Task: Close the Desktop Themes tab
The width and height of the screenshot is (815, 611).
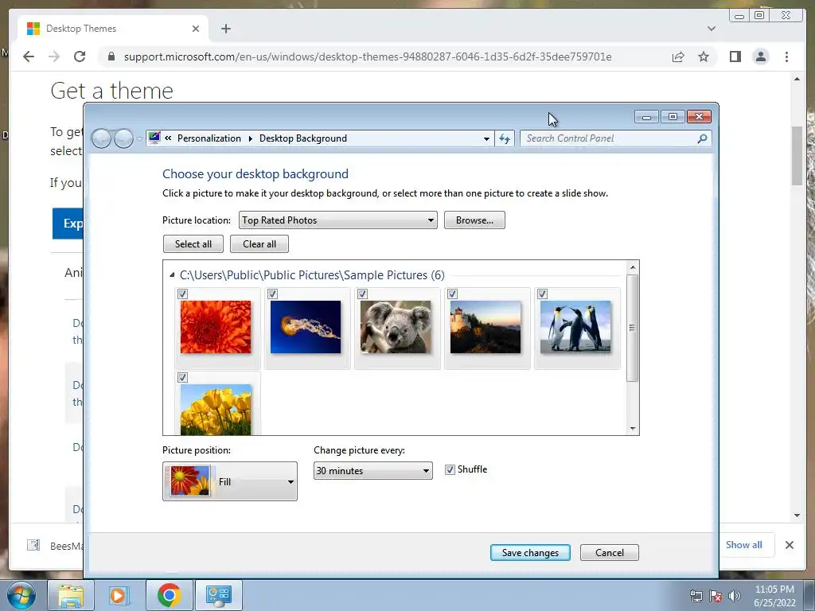Action: (196, 29)
